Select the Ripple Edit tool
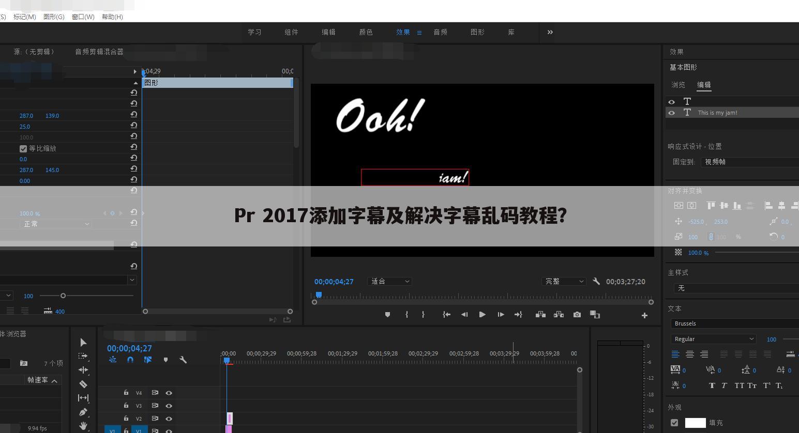The width and height of the screenshot is (799, 433). click(83, 370)
